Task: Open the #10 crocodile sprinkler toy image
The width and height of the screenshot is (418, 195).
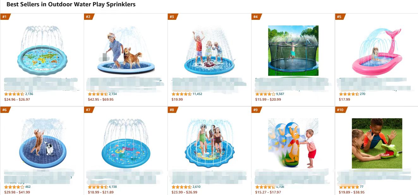Action: point(377,143)
